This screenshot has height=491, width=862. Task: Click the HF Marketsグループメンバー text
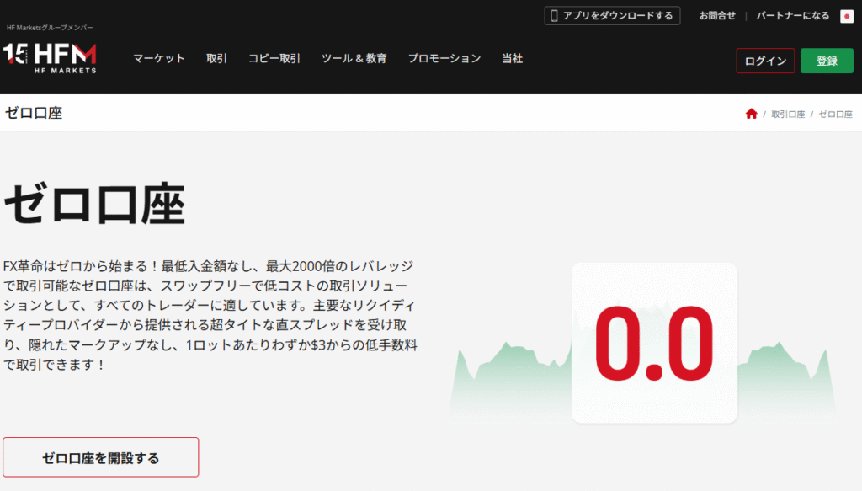[50, 28]
